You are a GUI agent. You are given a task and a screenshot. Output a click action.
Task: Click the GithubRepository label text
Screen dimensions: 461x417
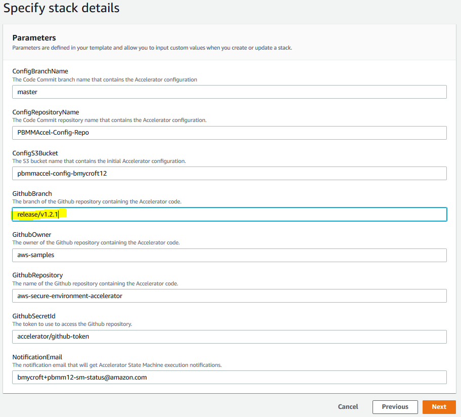click(37, 275)
